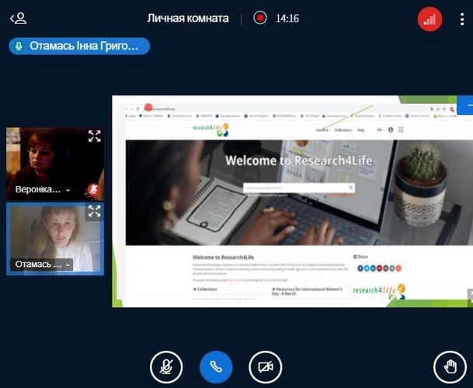This screenshot has width=473, height=388.
Task: Expand Вероніка's video to fullscreen
Action: (x=94, y=137)
